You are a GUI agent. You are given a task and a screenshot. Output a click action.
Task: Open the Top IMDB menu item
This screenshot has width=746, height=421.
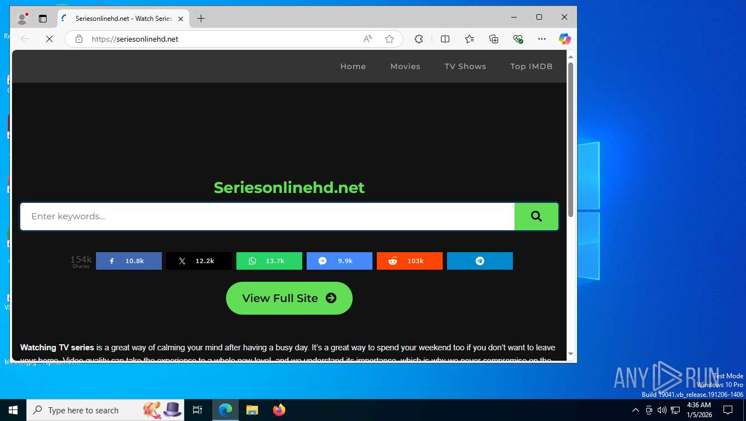pyautogui.click(x=531, y=66)
